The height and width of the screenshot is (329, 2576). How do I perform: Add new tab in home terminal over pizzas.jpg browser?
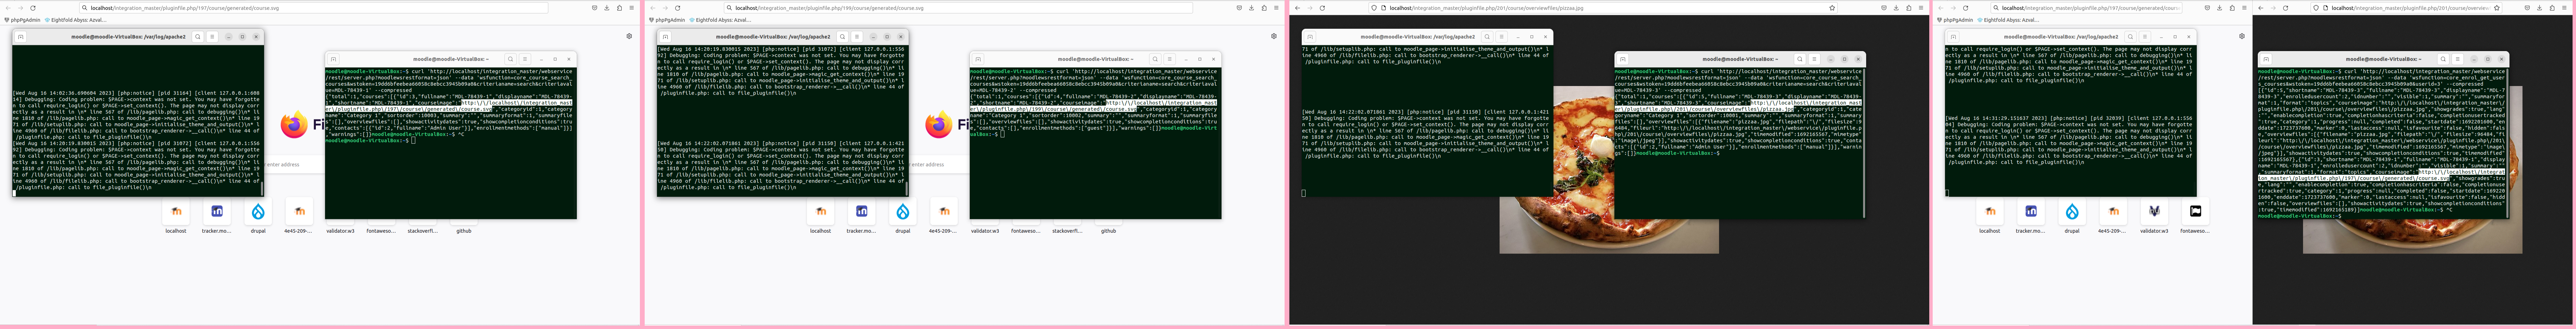1623,59
